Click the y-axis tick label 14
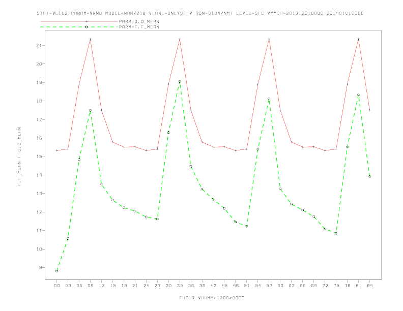The image size is (403, 311). click(39, 175)
